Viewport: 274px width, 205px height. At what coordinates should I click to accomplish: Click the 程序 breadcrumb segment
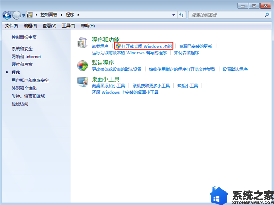(70, 15)
